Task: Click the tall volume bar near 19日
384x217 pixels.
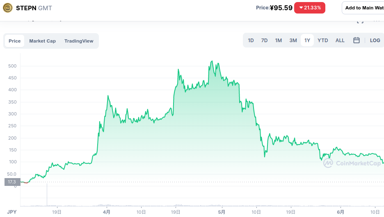Action: click(47, 195)
